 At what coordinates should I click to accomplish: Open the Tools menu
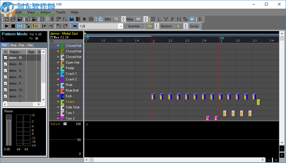(60, 12)
